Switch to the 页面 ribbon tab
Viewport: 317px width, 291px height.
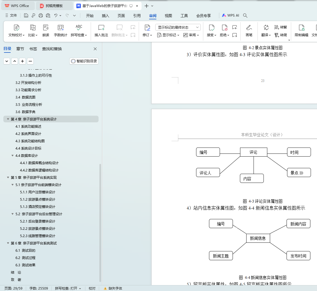[x=121, y=15]
